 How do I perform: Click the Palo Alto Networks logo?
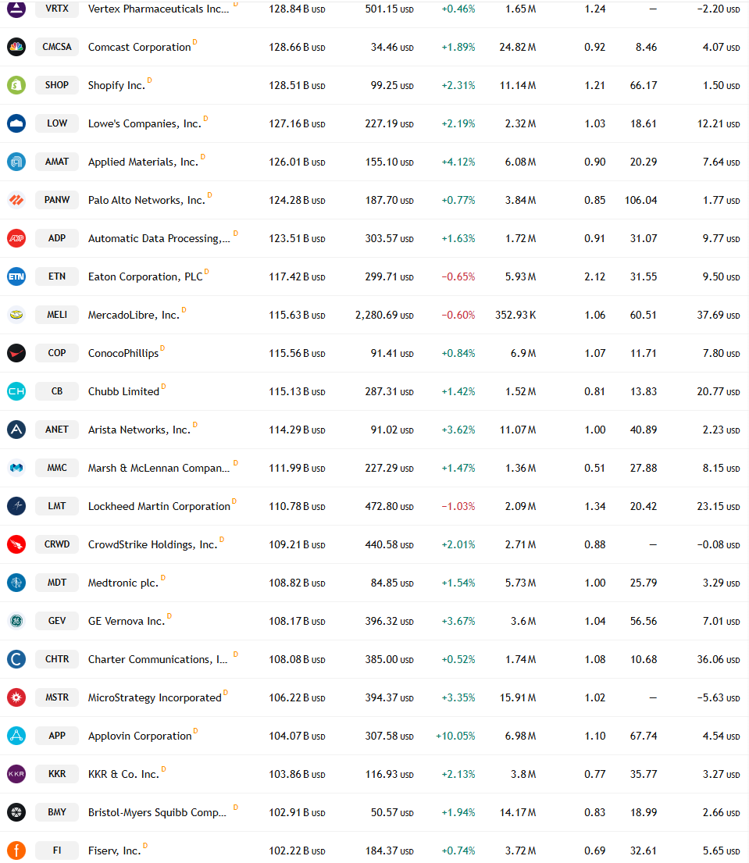pyautogui.click(x=16, y=200)
